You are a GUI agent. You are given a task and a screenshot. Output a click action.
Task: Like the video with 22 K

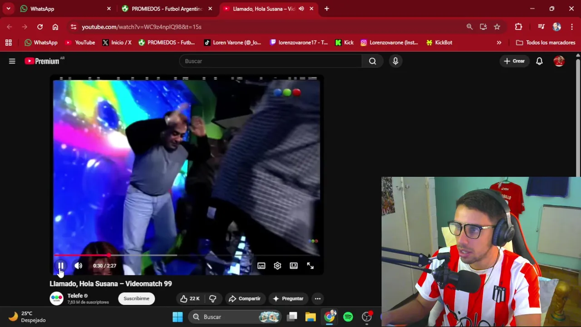[x=190, y=298]
